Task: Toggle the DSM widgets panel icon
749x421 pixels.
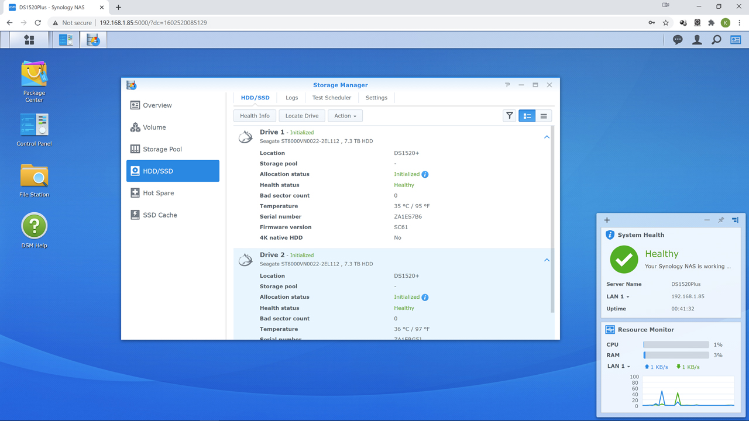Action: pos(736,40)
